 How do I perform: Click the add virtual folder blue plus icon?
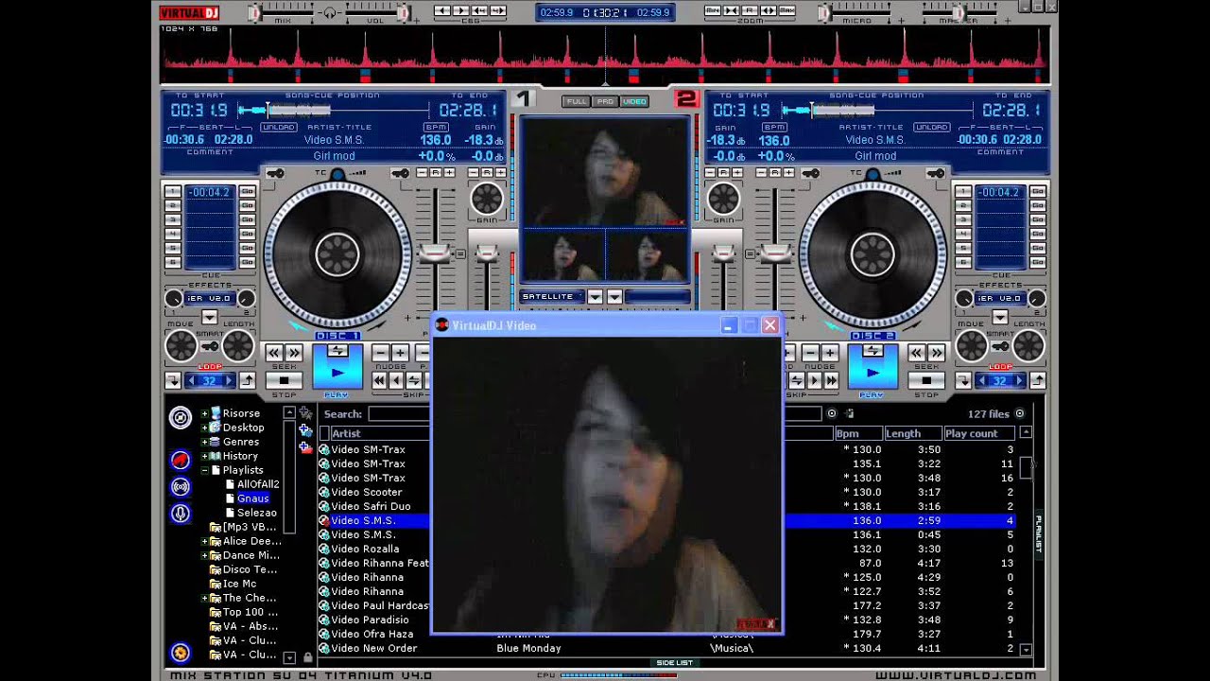point(305,430)
